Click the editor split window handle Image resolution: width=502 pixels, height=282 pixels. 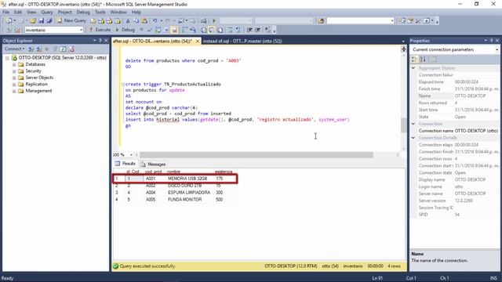[404, 49]
